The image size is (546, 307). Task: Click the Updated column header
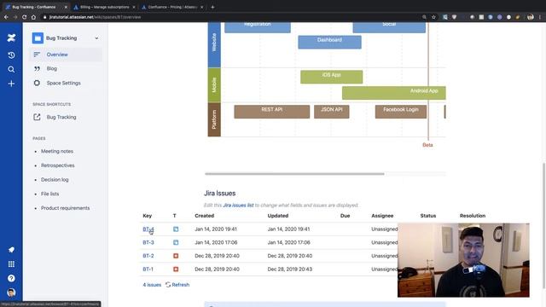coord(278,216)
